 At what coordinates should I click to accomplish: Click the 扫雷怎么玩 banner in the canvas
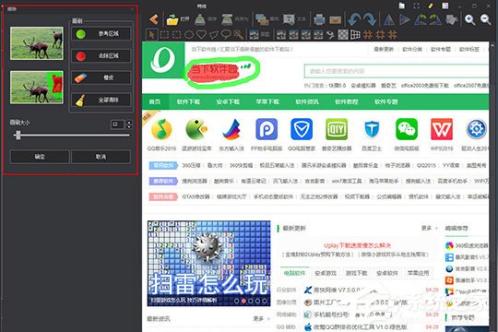pyautogui.click(x=209, y=264)
